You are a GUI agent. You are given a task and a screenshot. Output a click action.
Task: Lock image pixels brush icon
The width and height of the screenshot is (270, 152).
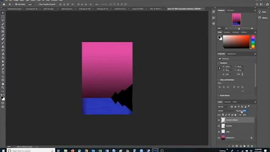pyautogui.click(x=226, y=115)
